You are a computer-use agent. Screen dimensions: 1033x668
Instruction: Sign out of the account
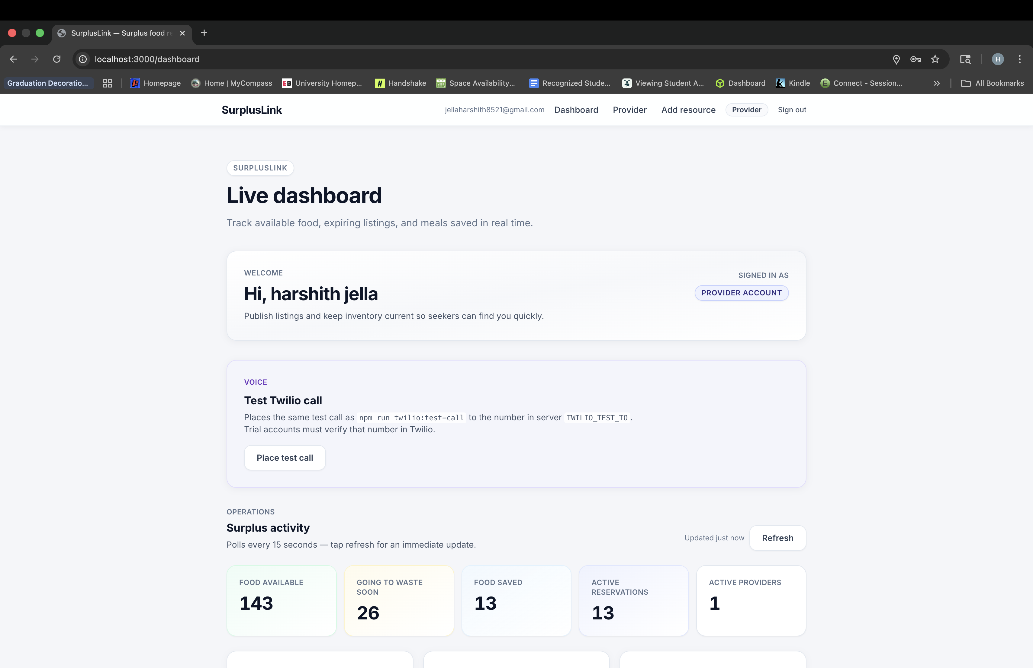point(792,110)
